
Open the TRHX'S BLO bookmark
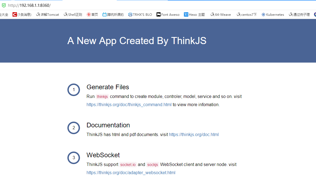point(140,15)
